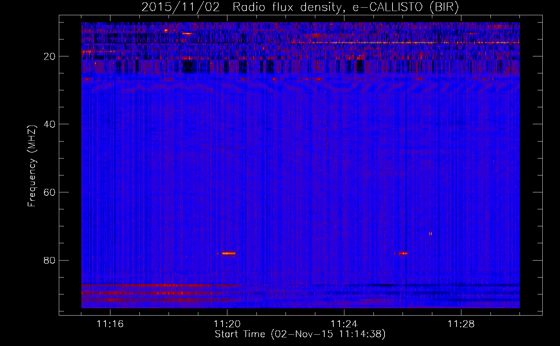Click the 80 MHz frequency tick label
The height and width of the screenshot is (346, 560).
[50, 260]
